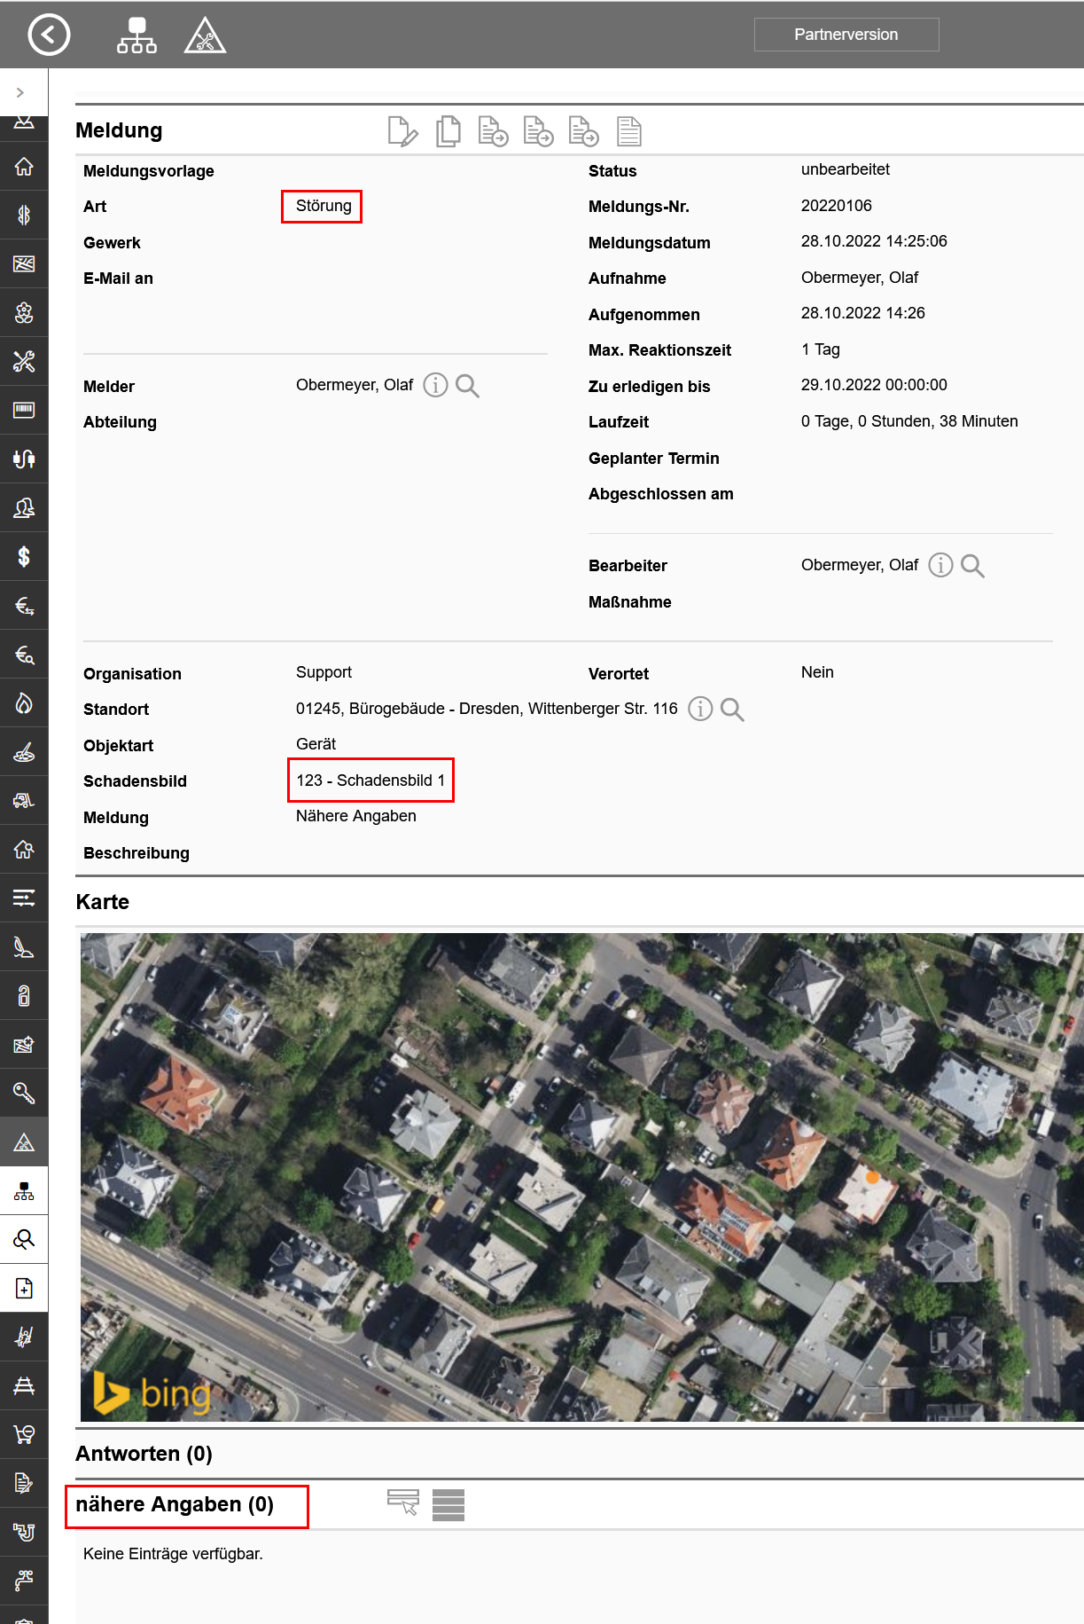This screenshot has height=1624, width=1084.
Task: Open the pipe icon in the sidebar
Action: click(24, 1532)
